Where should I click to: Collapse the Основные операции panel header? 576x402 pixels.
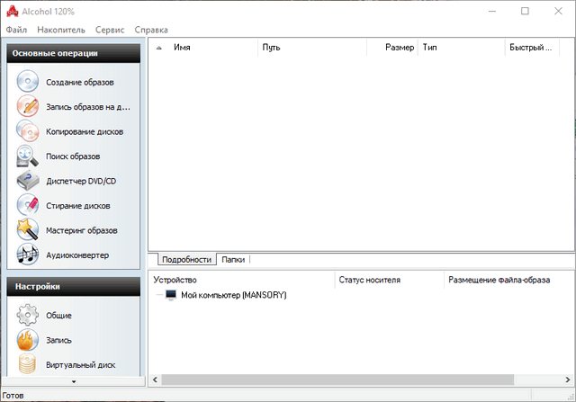pyautogui.click(x=73, y=53)
